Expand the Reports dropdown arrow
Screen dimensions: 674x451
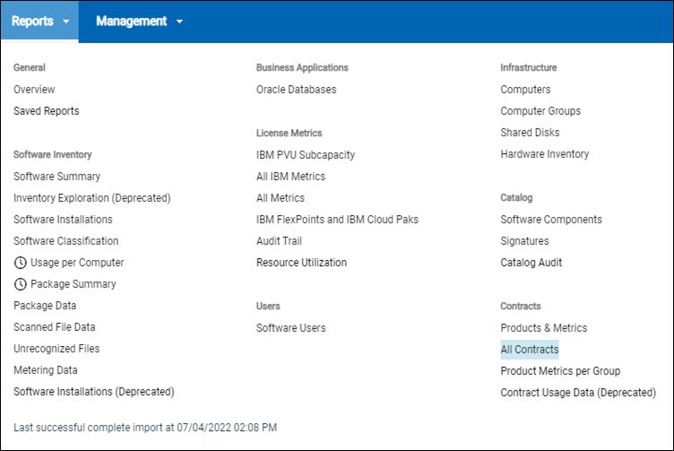[x=66, y=22]
